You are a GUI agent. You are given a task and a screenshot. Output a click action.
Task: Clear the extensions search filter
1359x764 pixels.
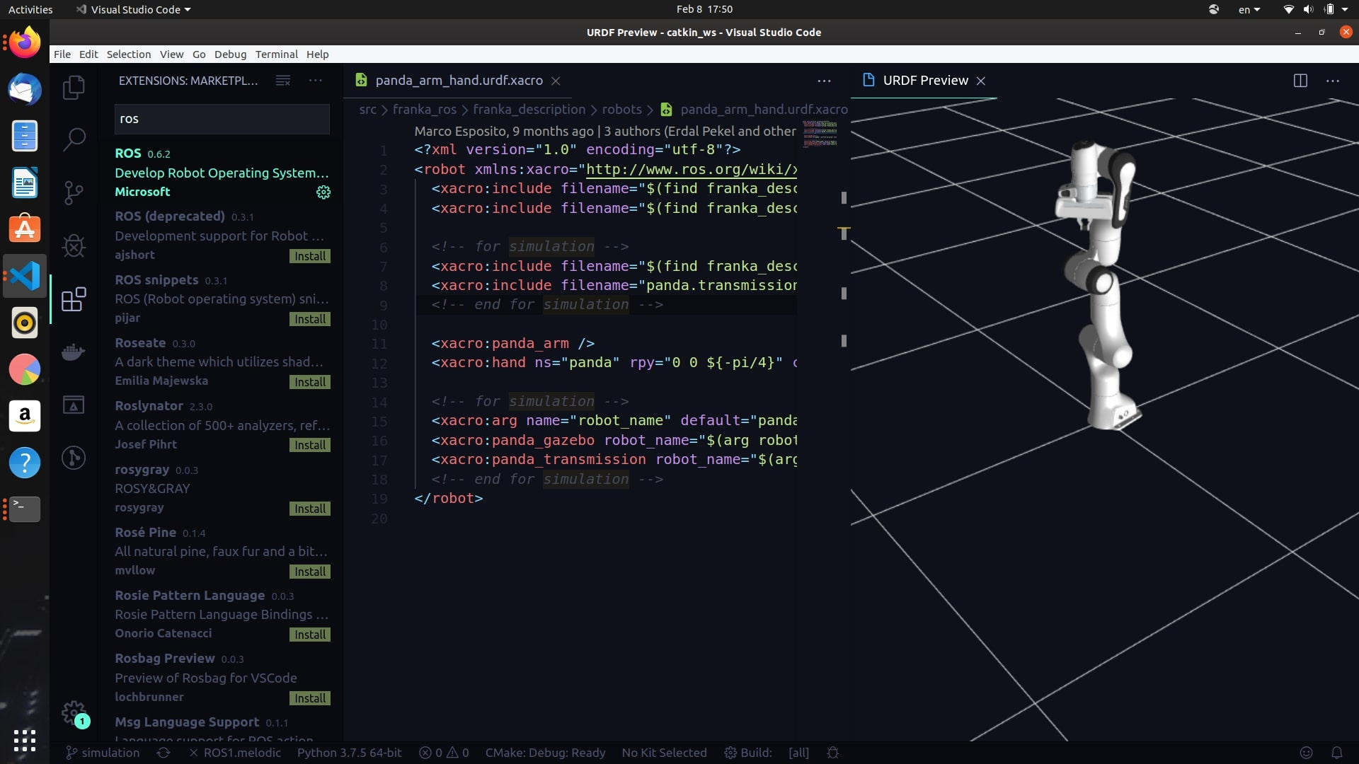tap(282, 80)
